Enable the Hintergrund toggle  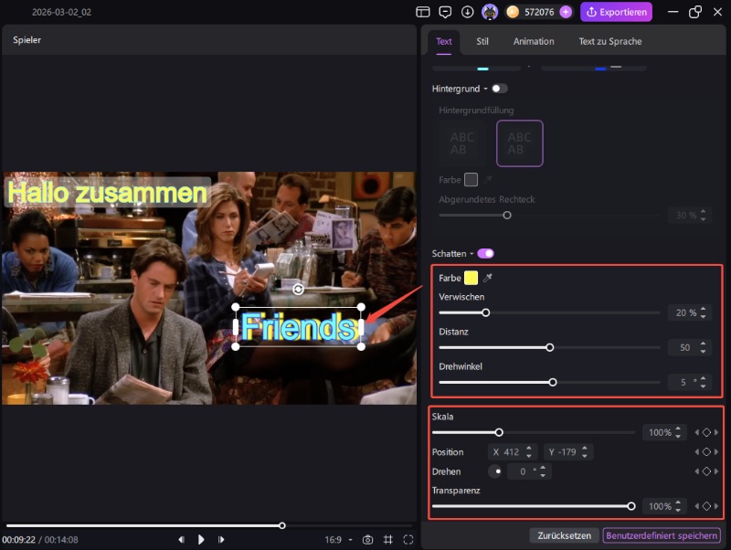(x=499, y=89)
